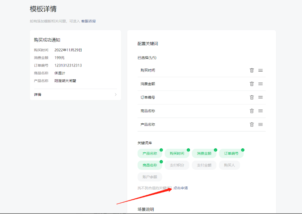Screen dimensions: 302x214
Task: Open the 客服咨询 link
Action: coord(88,21)
